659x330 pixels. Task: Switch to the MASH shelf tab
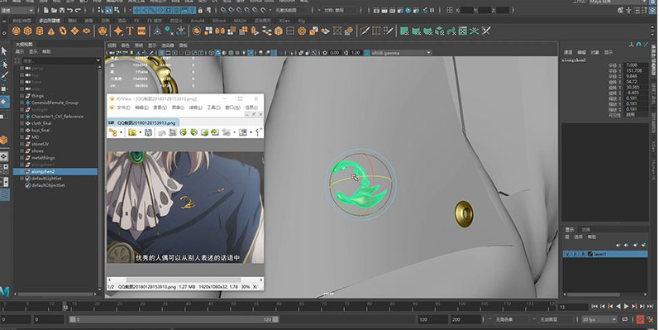(x=240, y=20)
